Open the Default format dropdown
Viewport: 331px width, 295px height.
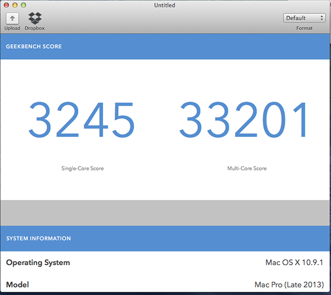(x=304, y=18)
